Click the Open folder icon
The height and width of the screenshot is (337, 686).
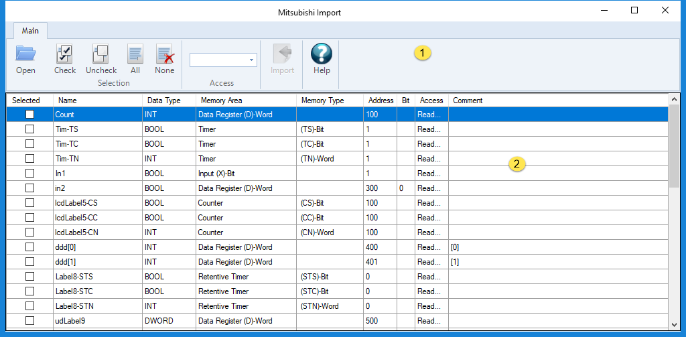[25, 54]
